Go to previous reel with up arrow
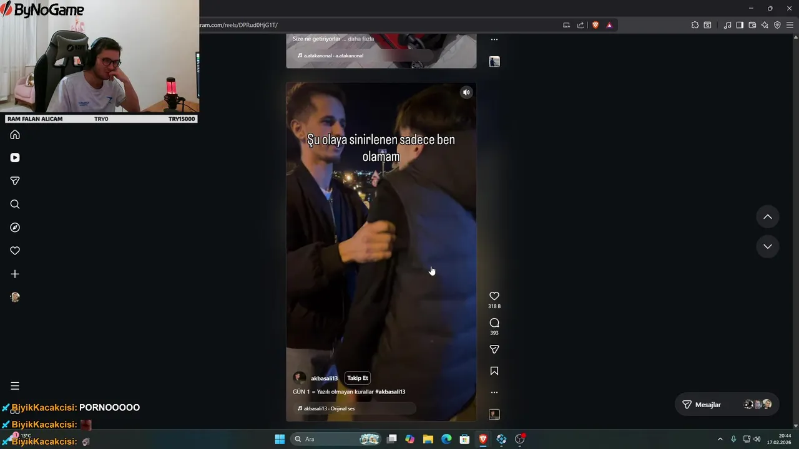 pos(768,217)
